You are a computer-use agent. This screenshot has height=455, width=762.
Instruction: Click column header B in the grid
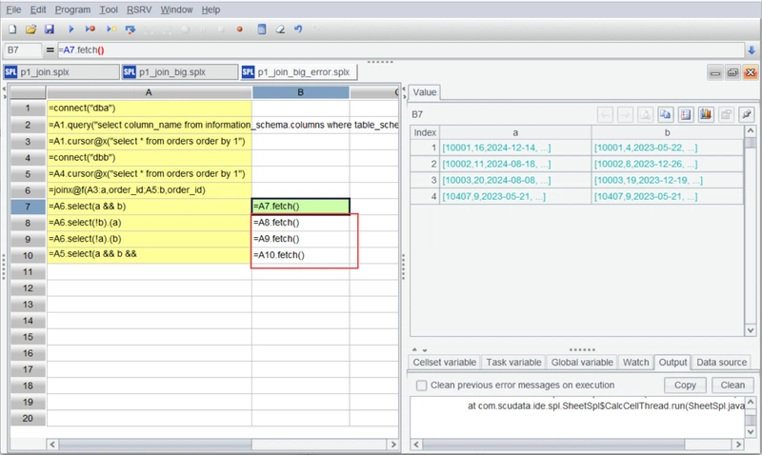tap(300, 92)
